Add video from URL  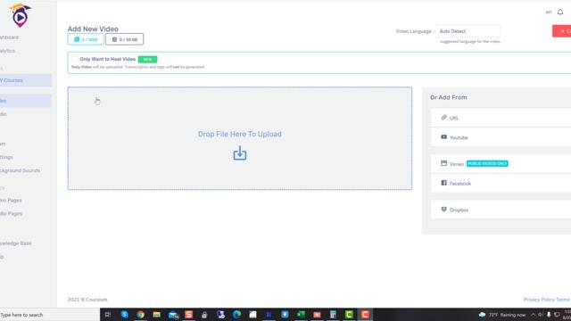(x=501, y=118)
